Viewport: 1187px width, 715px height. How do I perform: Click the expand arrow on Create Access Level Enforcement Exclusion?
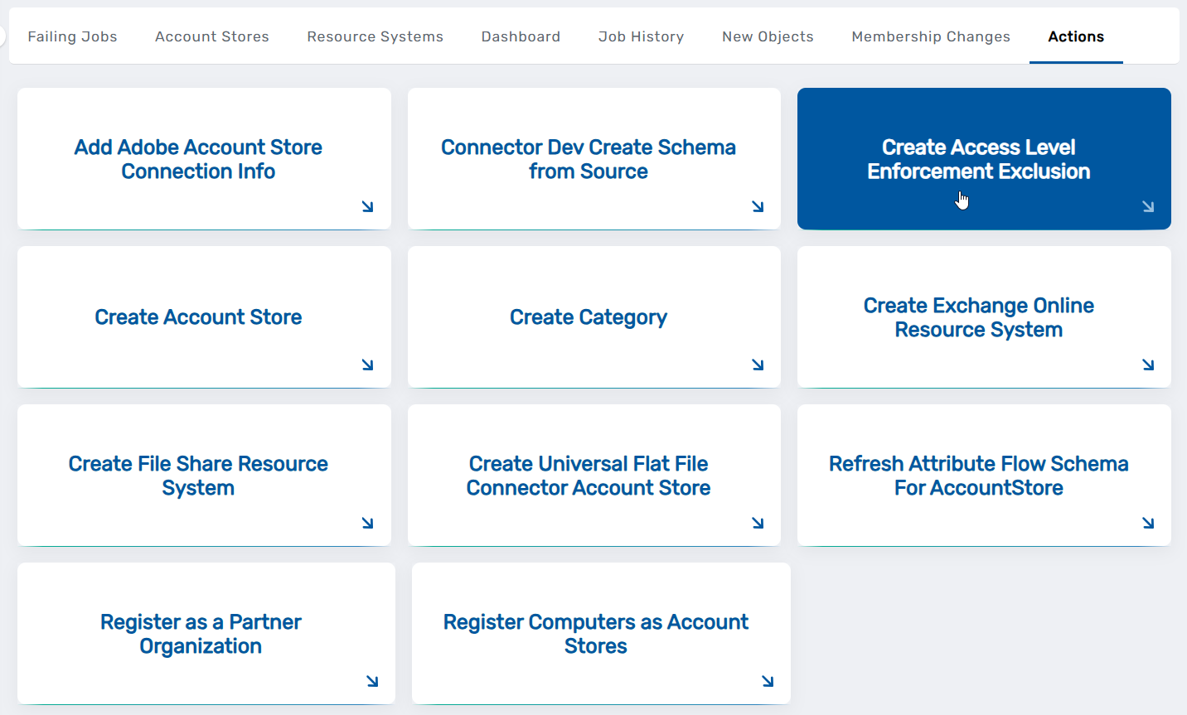1148,206
